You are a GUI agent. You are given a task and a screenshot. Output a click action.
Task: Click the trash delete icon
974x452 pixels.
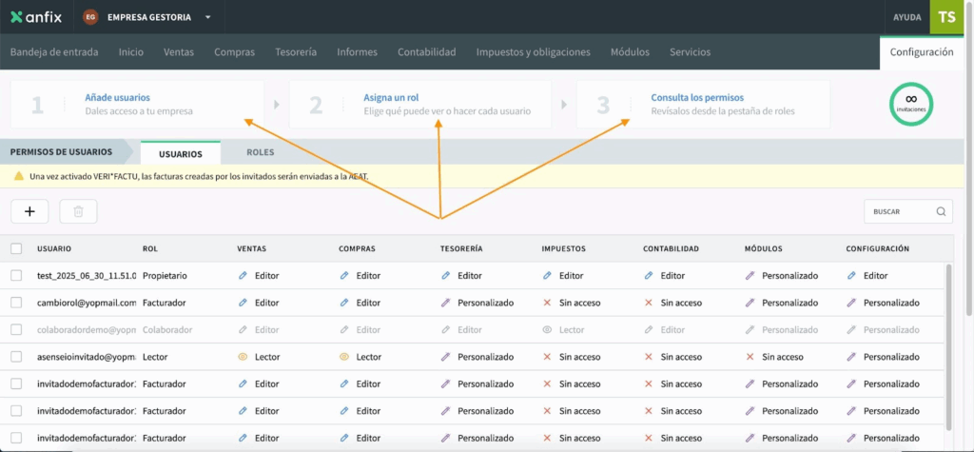pyautogui.click(x=78, y=211)
